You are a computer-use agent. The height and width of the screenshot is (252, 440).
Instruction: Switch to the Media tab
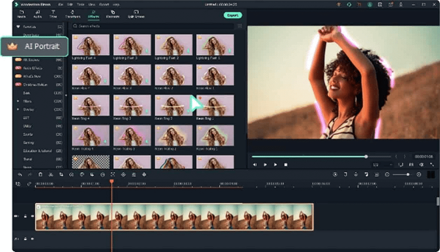pos(21,14)
